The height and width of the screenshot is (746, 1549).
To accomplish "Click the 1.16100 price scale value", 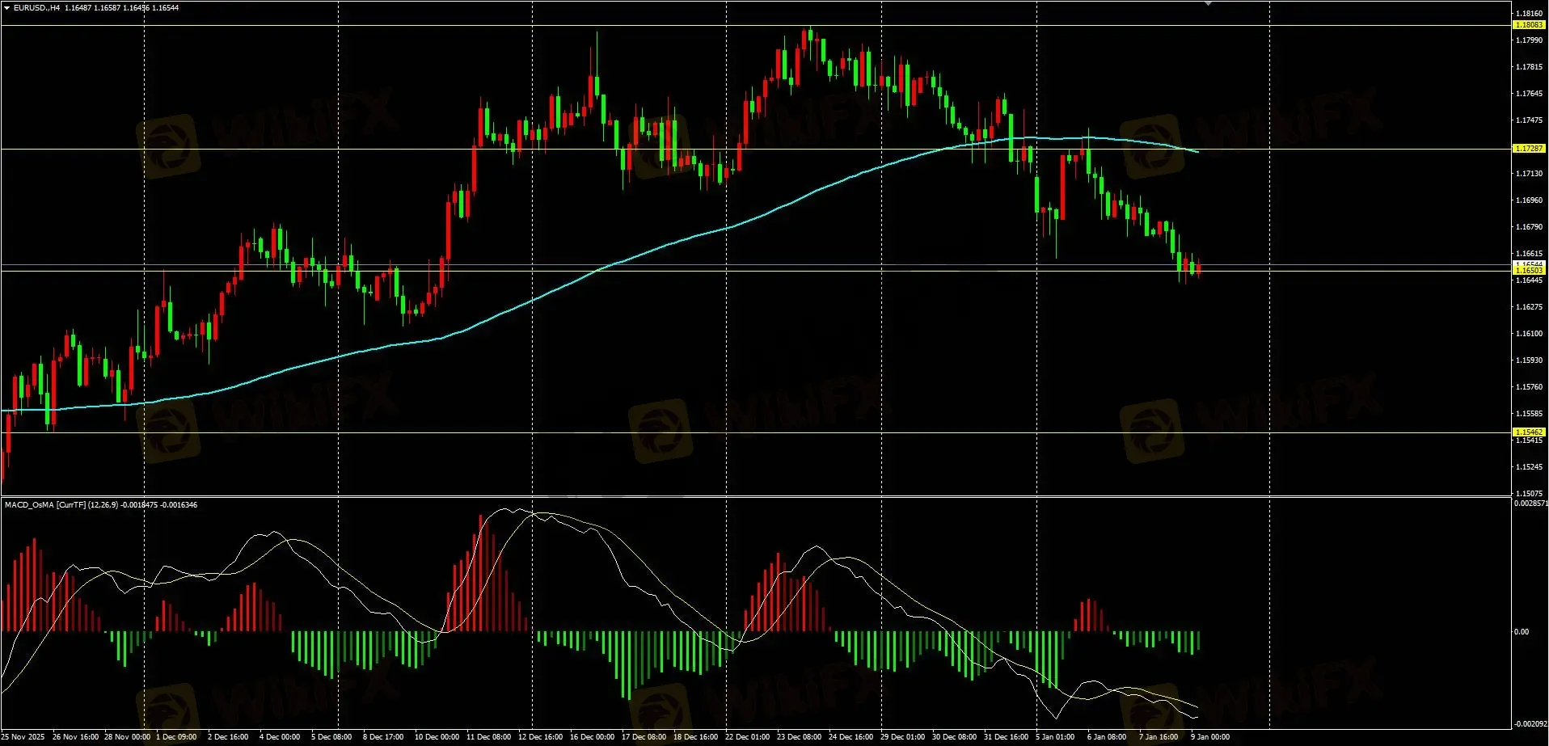I will pyautogui.click(x=1529, y=334).
